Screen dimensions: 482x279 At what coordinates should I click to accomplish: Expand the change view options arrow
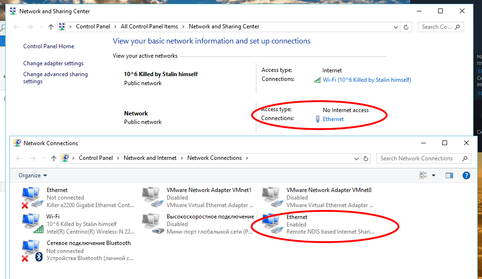click(434, 175)
